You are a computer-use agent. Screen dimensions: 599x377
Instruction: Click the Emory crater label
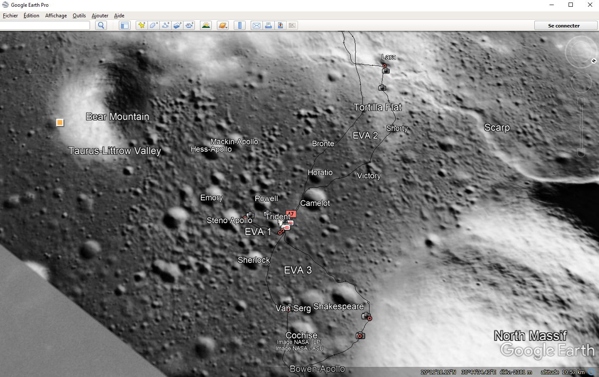point(211,198)
